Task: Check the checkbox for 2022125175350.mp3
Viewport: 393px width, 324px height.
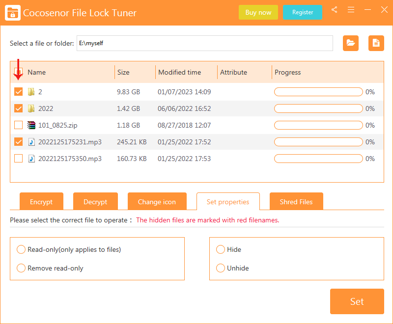Action: [18, 159]
